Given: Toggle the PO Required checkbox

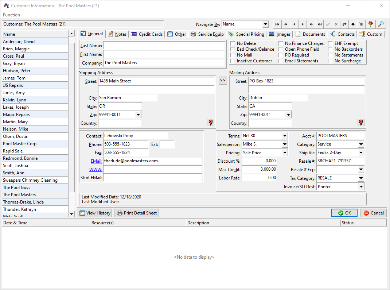Looking at the screenshot, I should tap(281, 55).
